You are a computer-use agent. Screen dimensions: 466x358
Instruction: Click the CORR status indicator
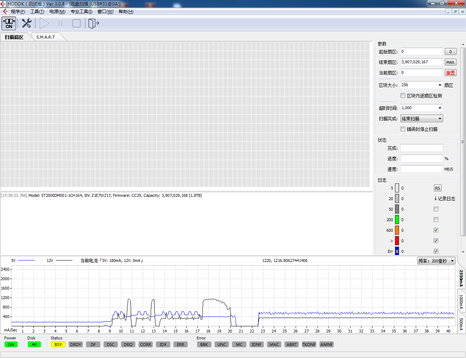(x=146, y=345)
